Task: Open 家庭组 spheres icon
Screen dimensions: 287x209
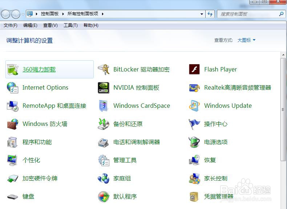Action: click(x=104, y=179)
